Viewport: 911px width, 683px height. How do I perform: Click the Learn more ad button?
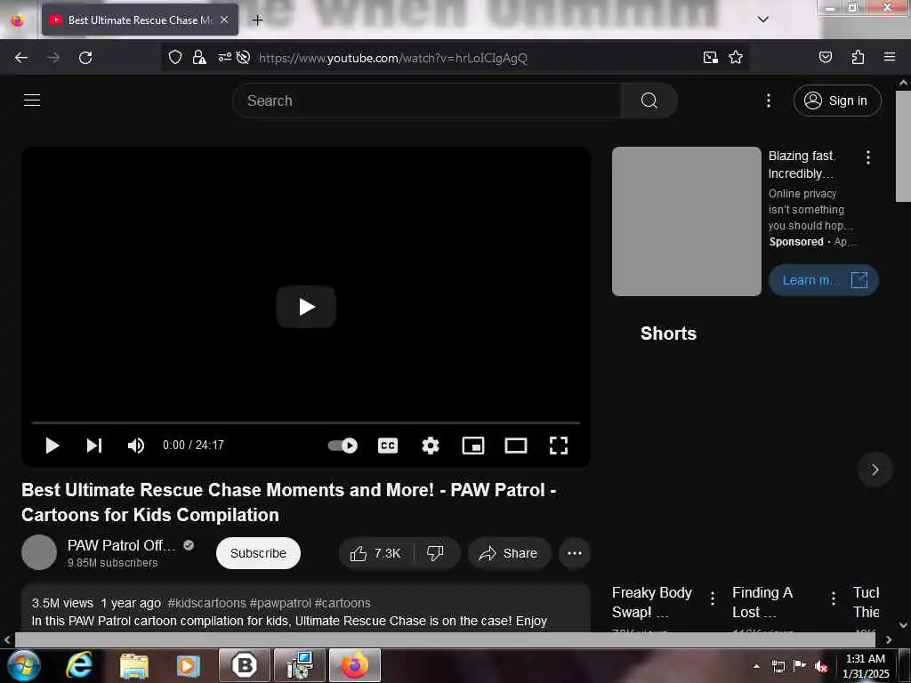click(x=823, y=280)
